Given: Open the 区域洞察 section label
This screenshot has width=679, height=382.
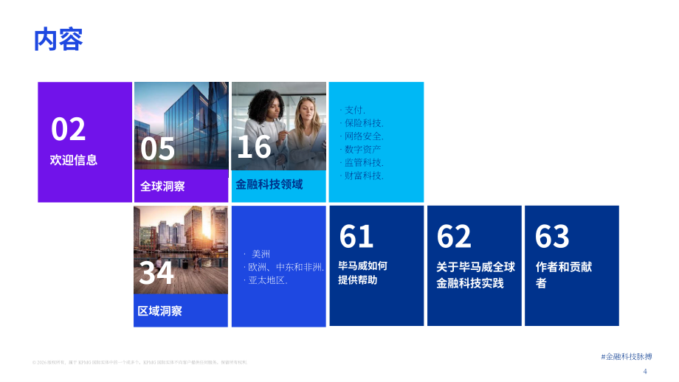Looking at the screenshot, I should [x=160, y=311].
